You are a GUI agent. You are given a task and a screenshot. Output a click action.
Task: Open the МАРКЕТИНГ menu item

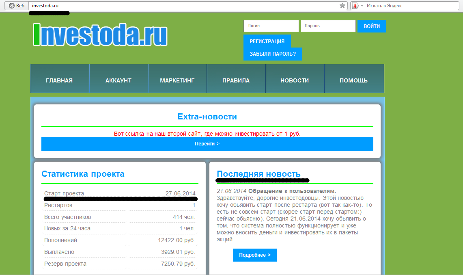pos(177,79)
